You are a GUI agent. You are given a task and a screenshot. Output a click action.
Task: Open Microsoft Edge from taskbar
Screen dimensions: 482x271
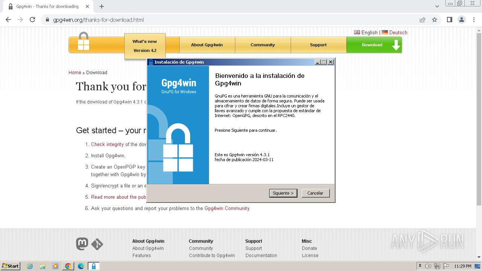point(81,266)
